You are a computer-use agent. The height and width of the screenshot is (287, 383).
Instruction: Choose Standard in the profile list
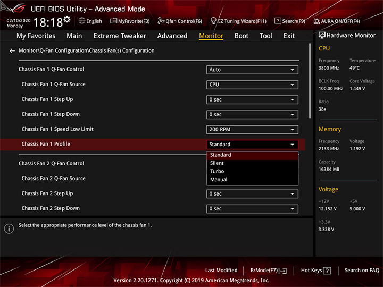click(x=252, y=155)
